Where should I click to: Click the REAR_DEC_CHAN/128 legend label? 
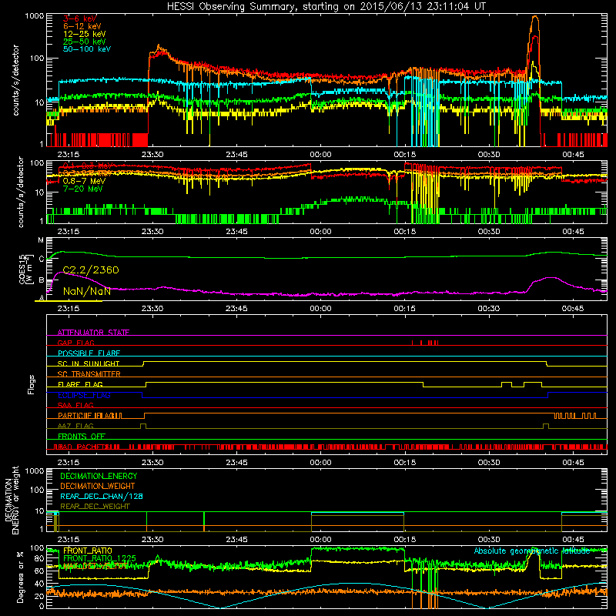[x=102, y=496]
